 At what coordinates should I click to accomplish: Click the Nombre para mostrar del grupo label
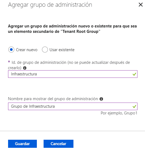pos(53,99)
